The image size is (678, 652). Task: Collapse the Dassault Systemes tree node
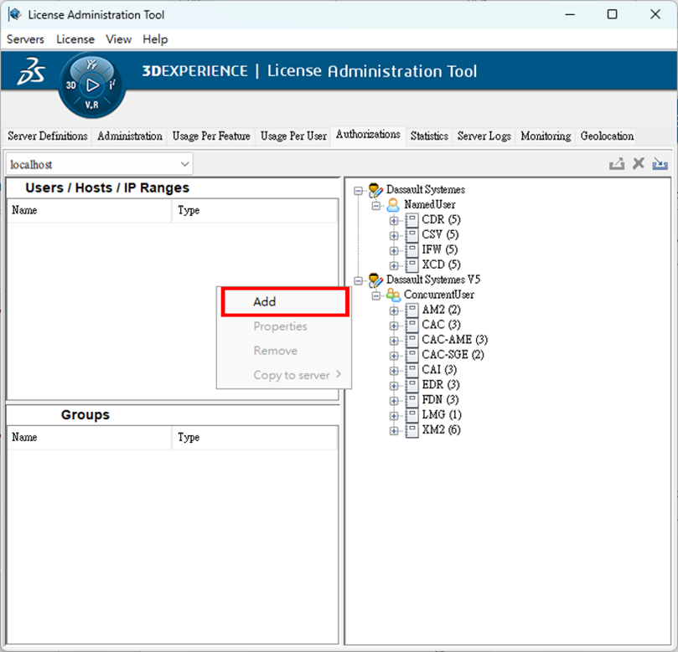click(358, 191)
